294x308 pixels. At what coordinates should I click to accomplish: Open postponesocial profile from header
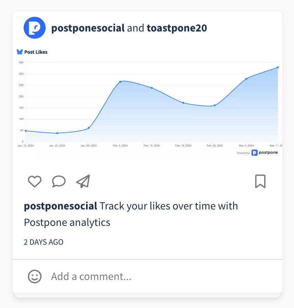(x=88, y=28)
